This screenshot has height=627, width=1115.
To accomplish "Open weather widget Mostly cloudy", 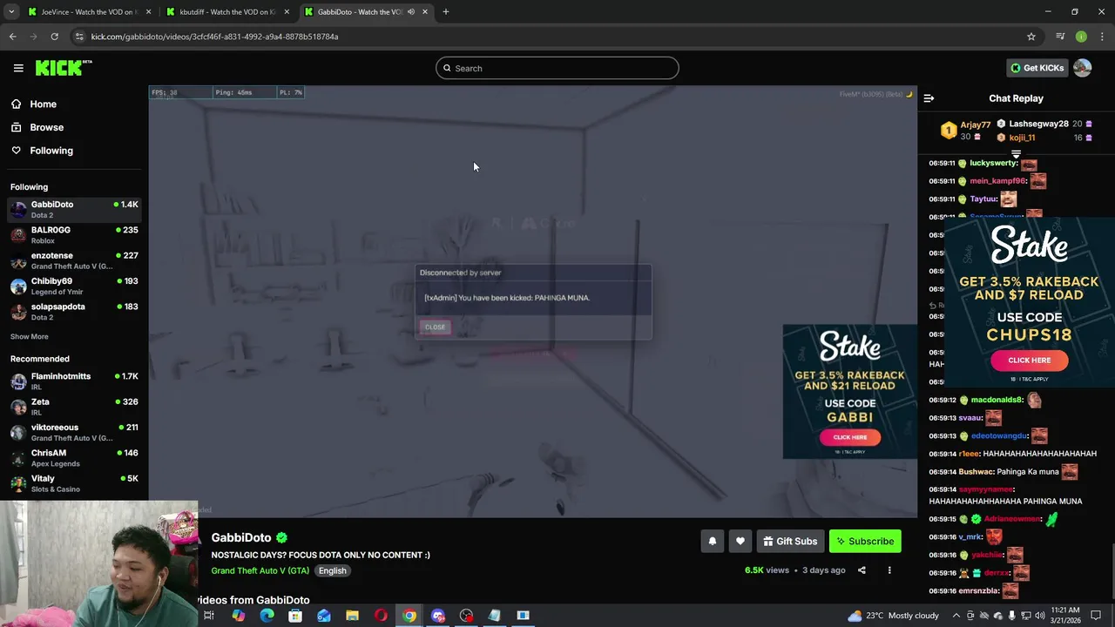I will pos(894,616).
